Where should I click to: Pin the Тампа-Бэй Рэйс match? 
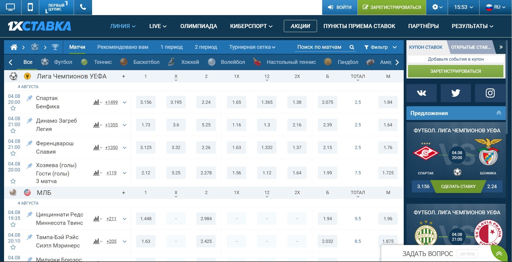pyautogui.click(x=29, y=237)
